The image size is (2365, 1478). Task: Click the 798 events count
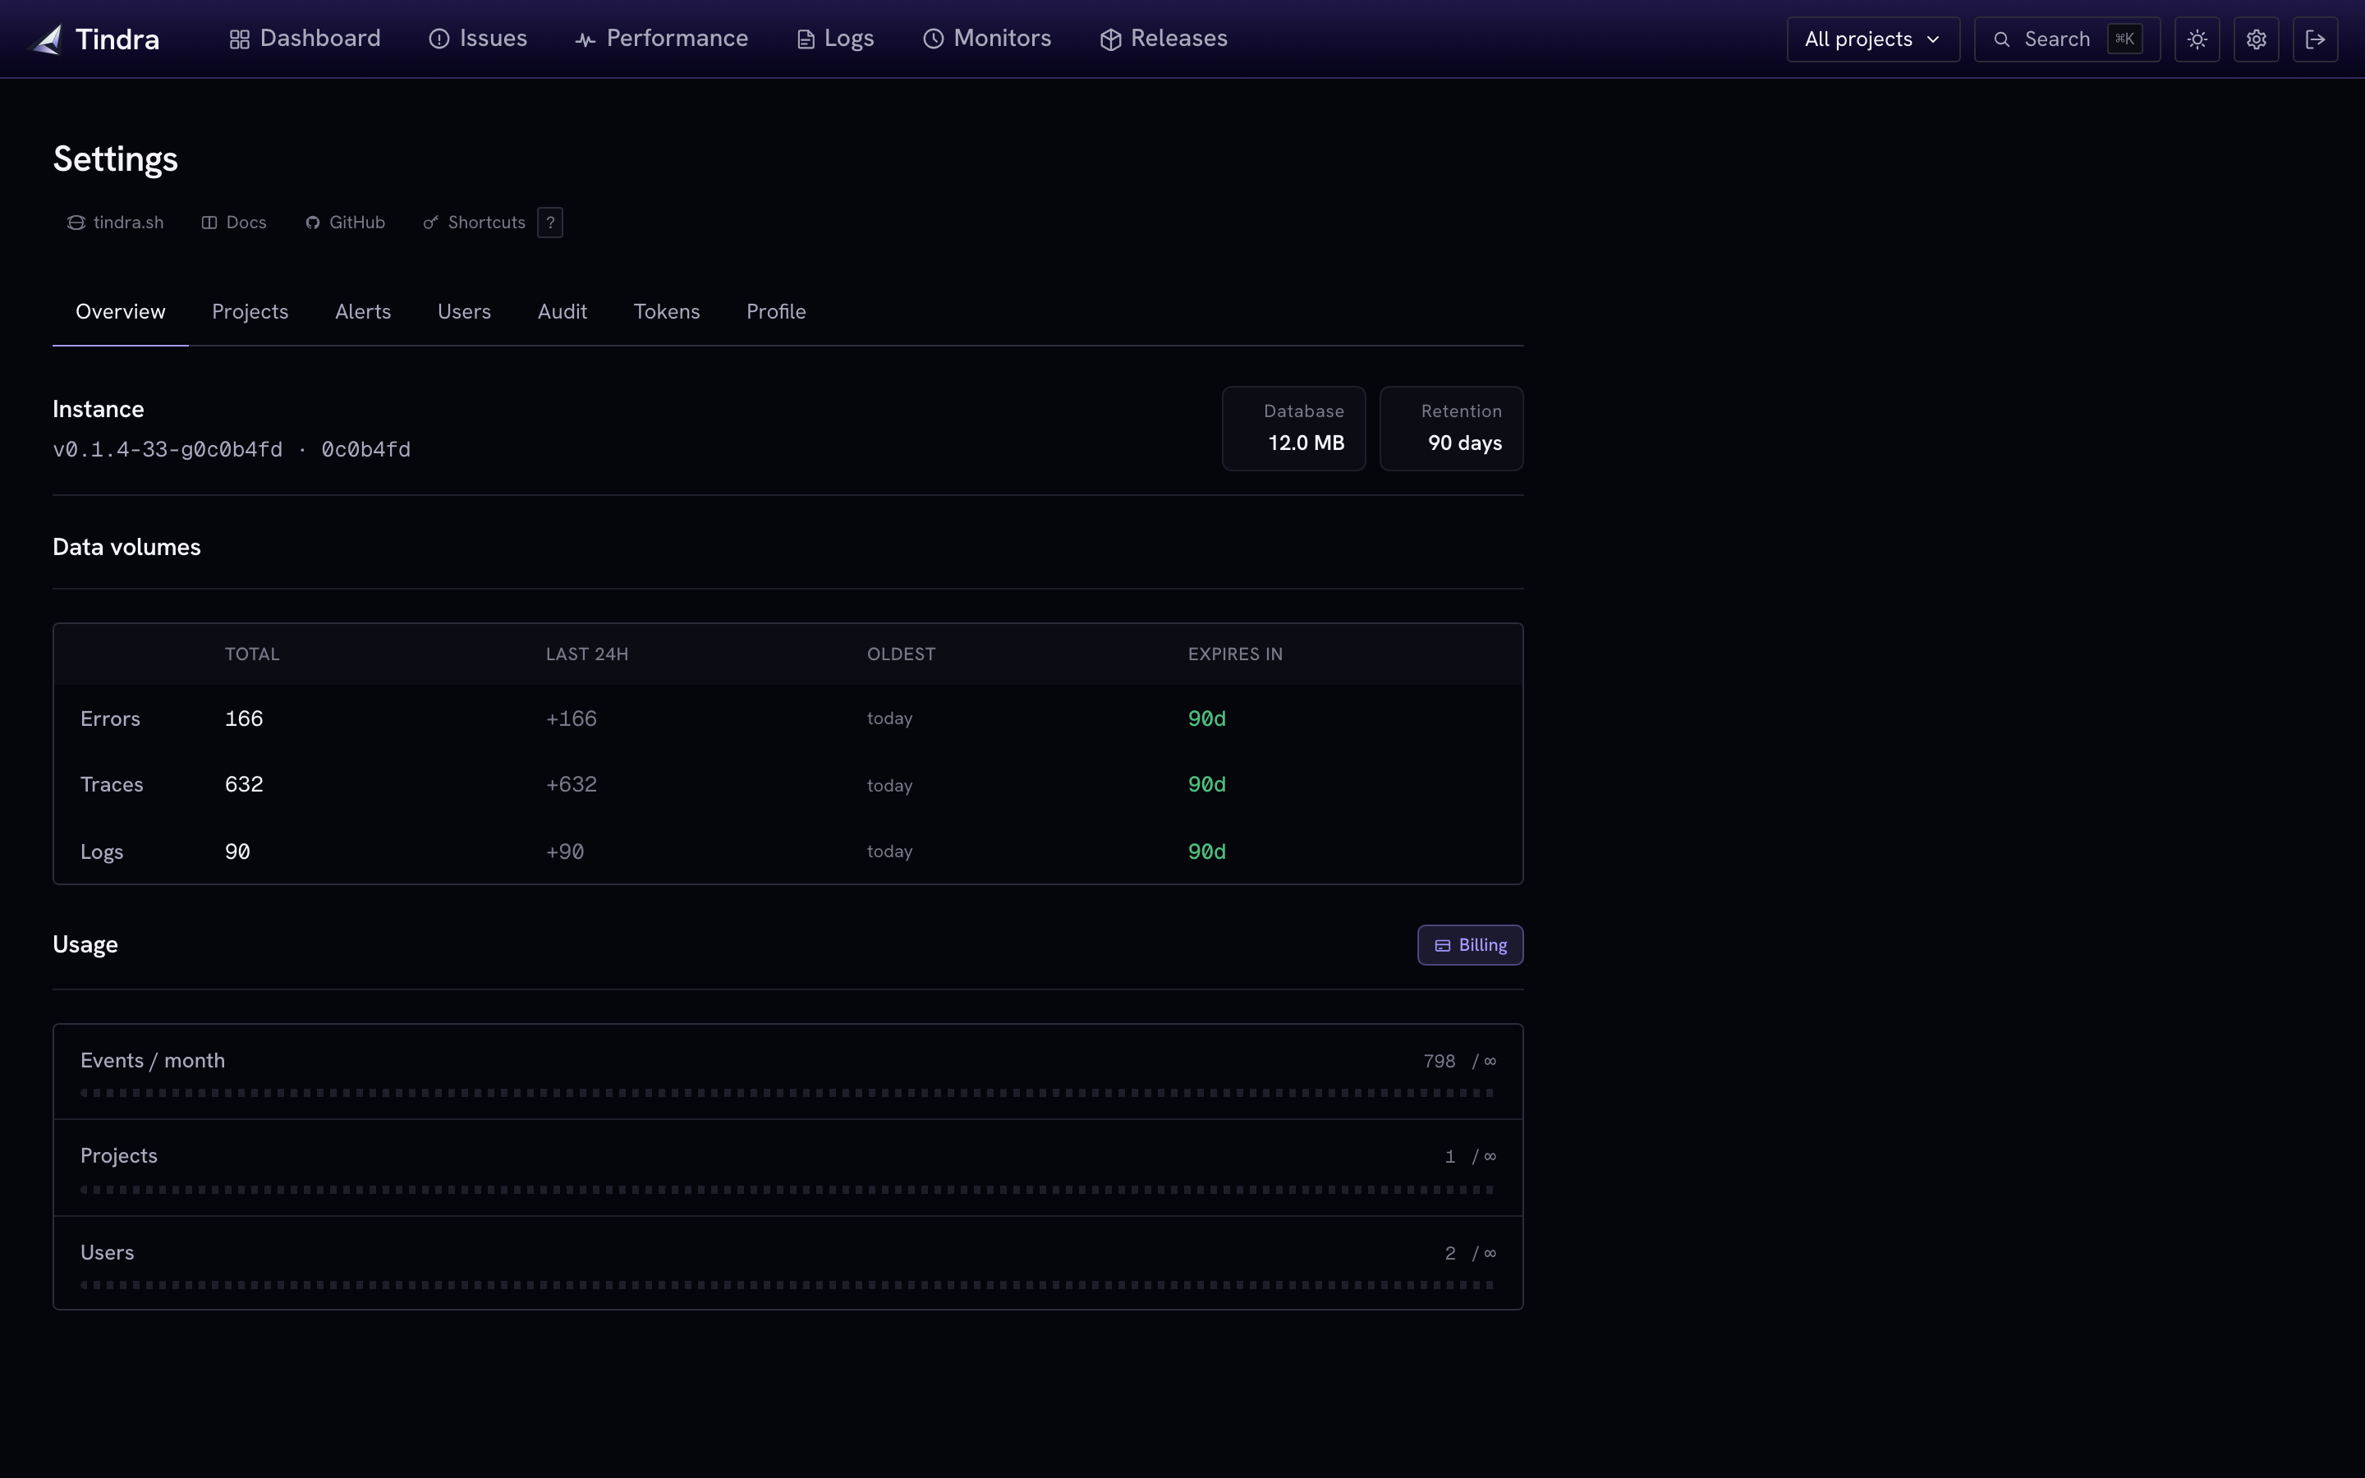pyautogui.click(x=1439, y=1061)
